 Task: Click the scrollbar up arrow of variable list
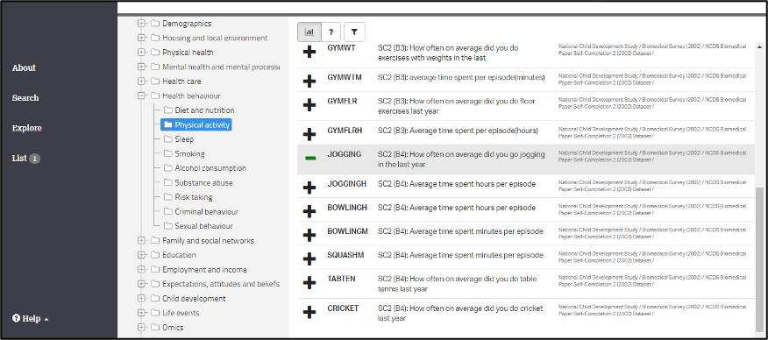tap(760, 46)
